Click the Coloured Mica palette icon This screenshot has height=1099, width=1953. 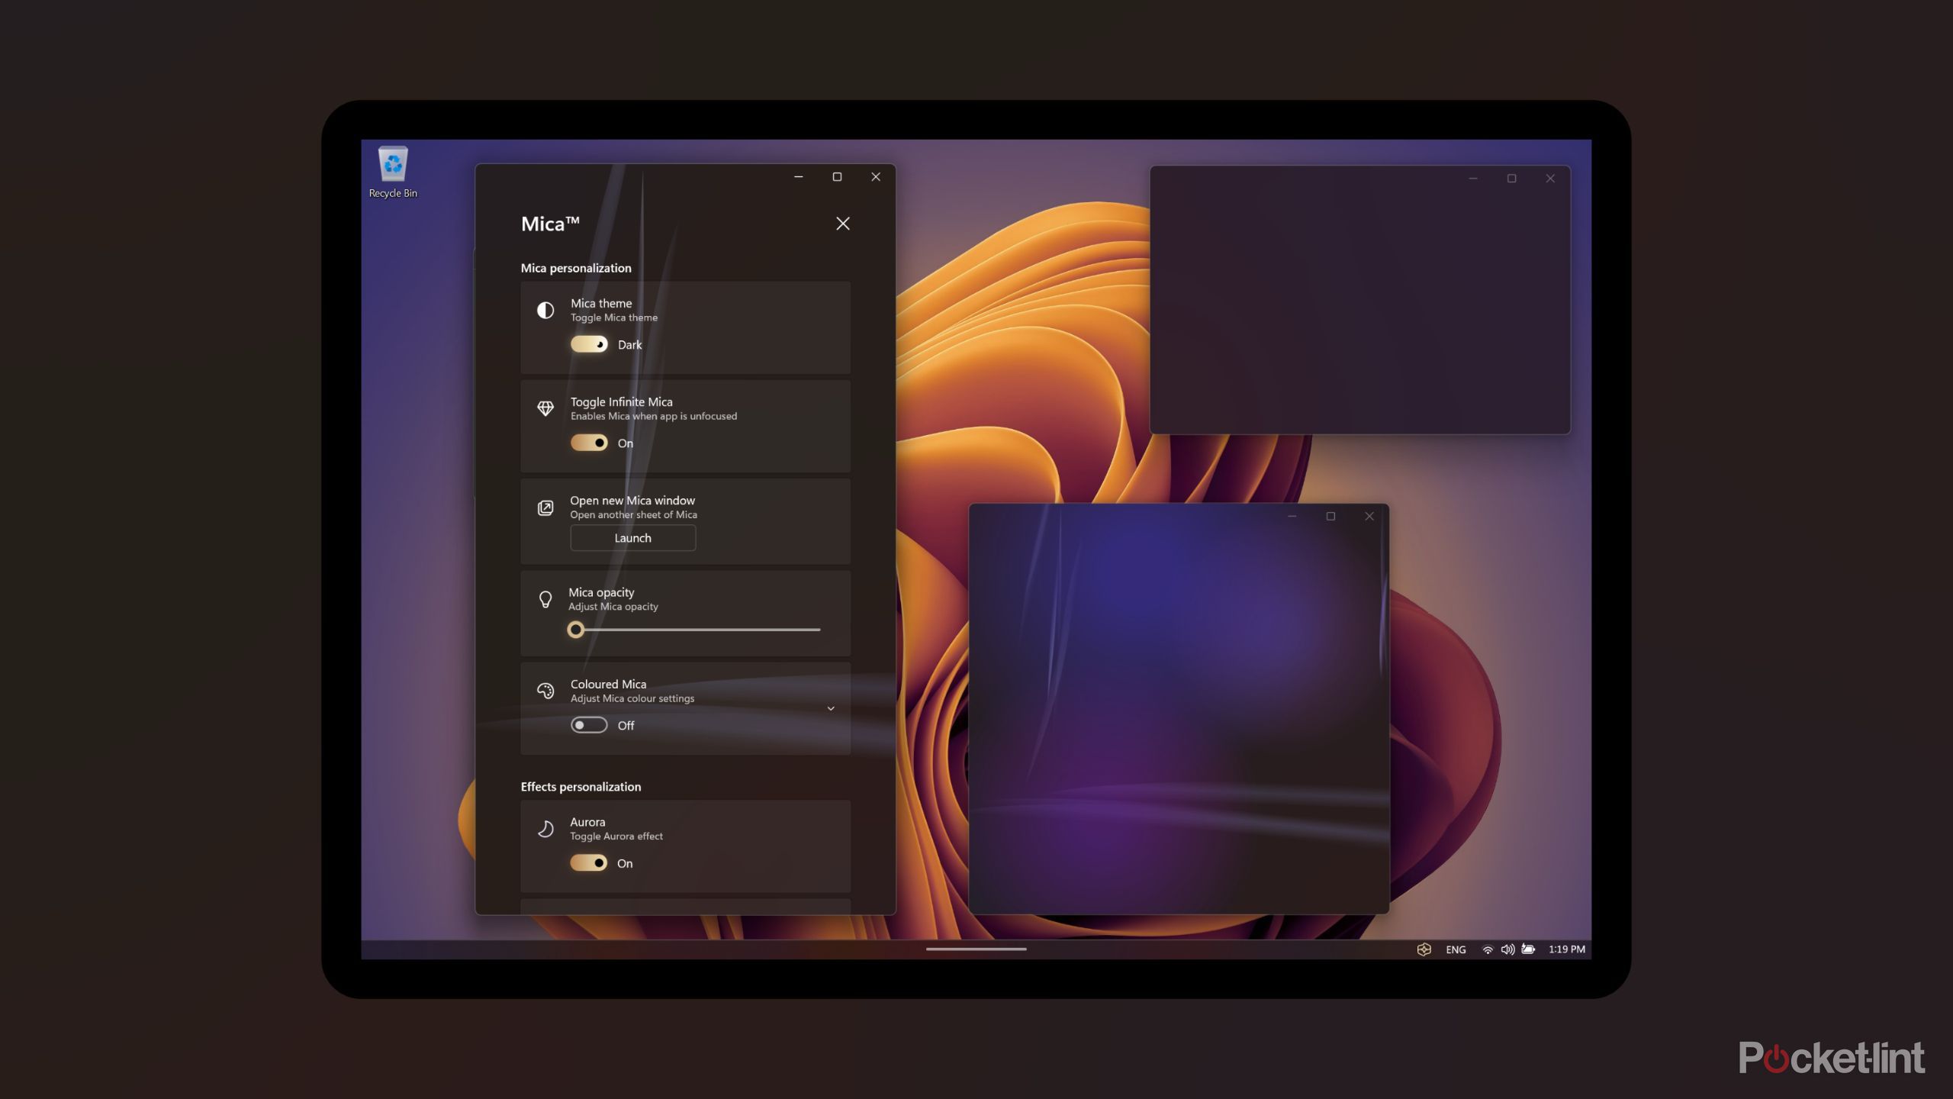(x=545, y=691)
